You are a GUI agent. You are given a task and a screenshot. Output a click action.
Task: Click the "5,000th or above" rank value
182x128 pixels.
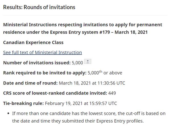(x=105, y=73)
